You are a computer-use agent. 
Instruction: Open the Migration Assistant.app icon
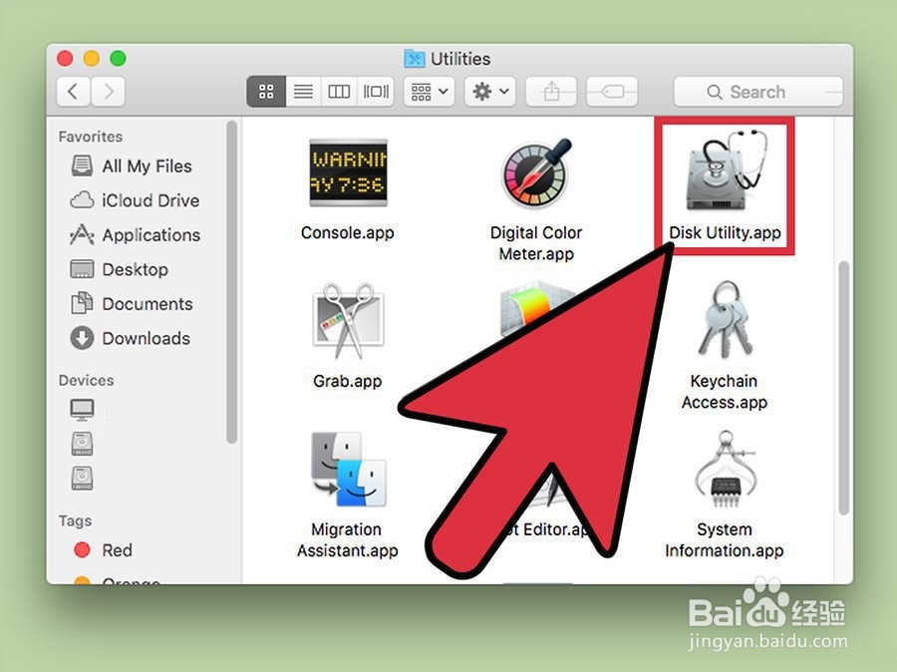tap(348, 470)
